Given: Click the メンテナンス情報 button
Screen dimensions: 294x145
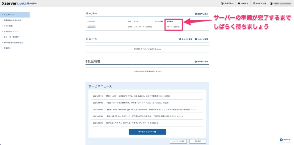Looking at the screenshot, I should tap(178, 141).
